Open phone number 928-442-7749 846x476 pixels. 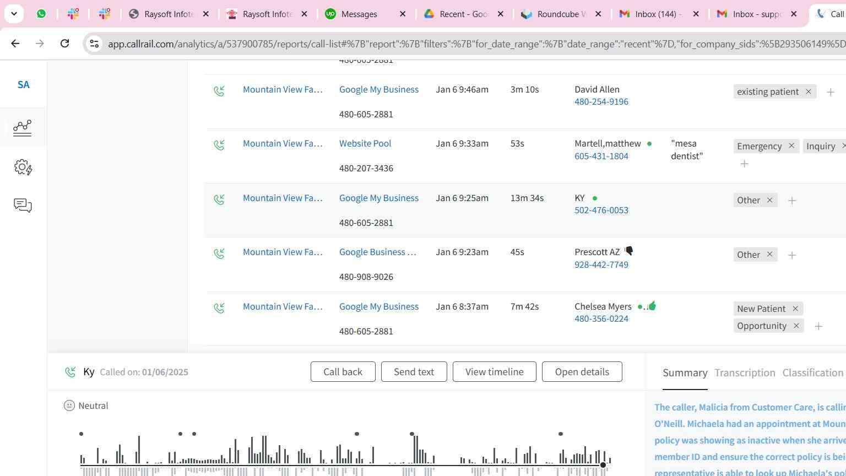point(601,265)
